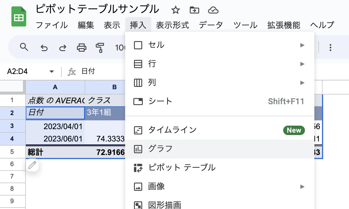
Task: Expand the セル submenu arrow
Action: point(302,45)
